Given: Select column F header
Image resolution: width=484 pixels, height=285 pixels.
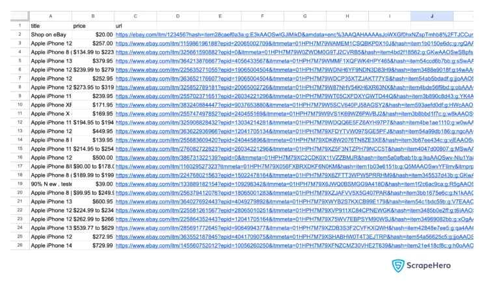Looking at the screenshot, I should pyautogui.click(x=262, y=16).
